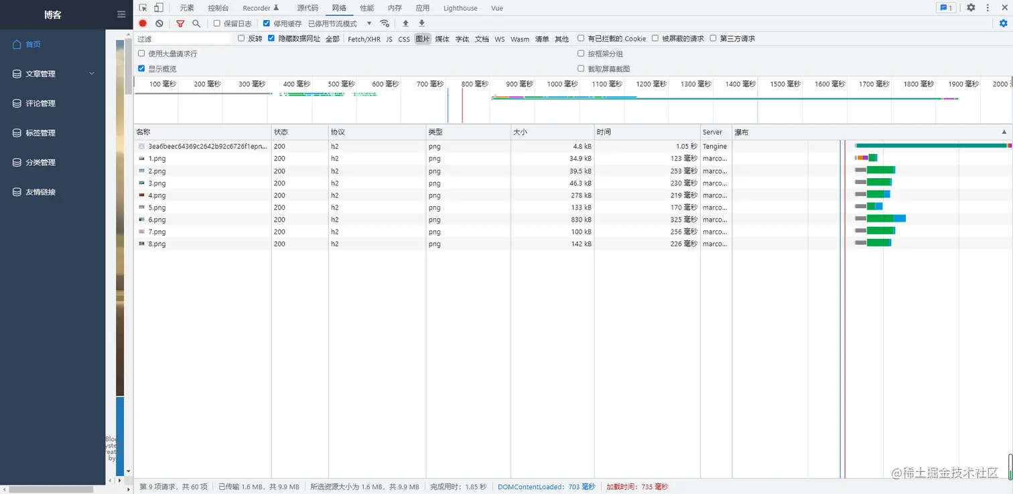Screen dimensions: 1013x494
Task: Sort by the 大小 column header
Action: 552,132
